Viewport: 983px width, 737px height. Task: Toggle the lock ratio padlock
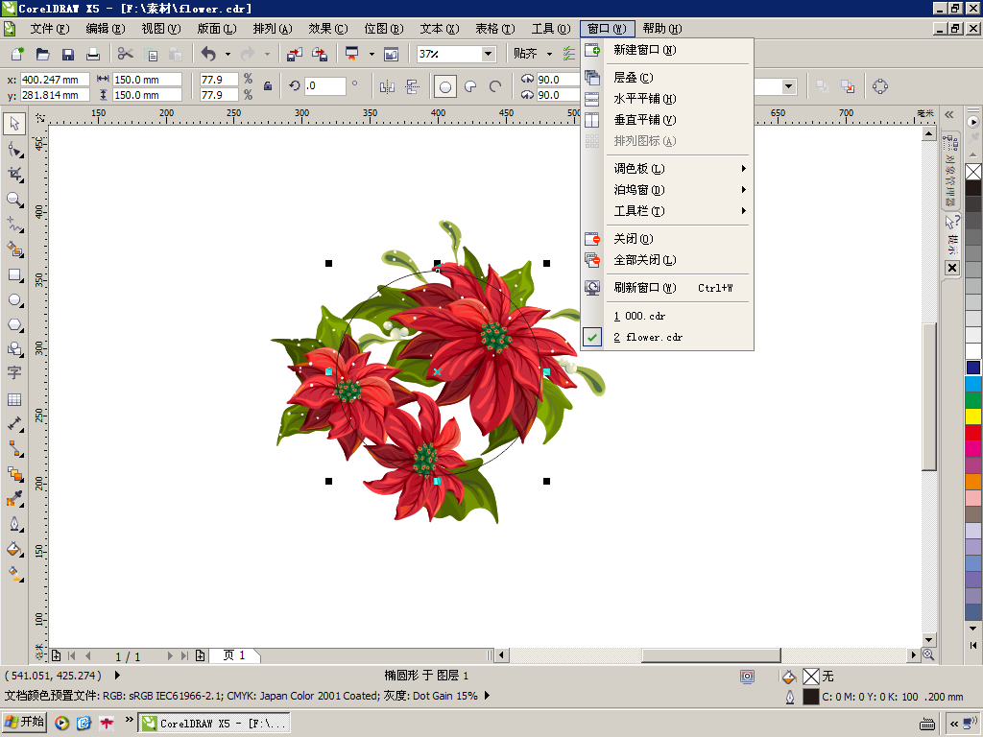(268, 86)
